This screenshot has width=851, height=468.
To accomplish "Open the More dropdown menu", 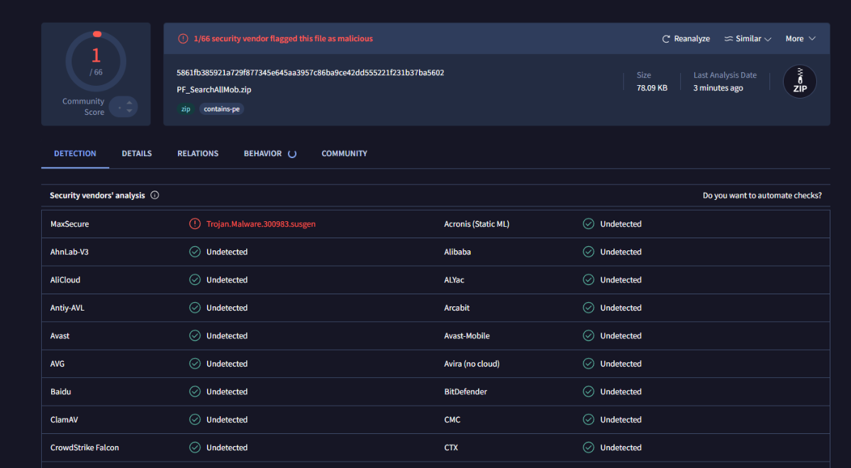I will tap(800, 39).
